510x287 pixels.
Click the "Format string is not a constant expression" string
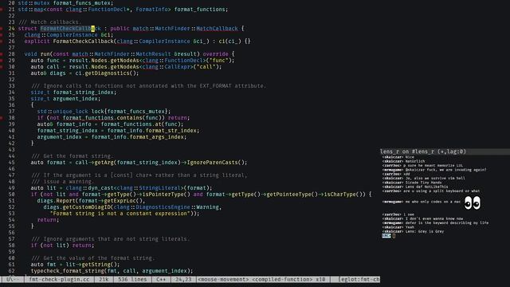click(121, 214)
